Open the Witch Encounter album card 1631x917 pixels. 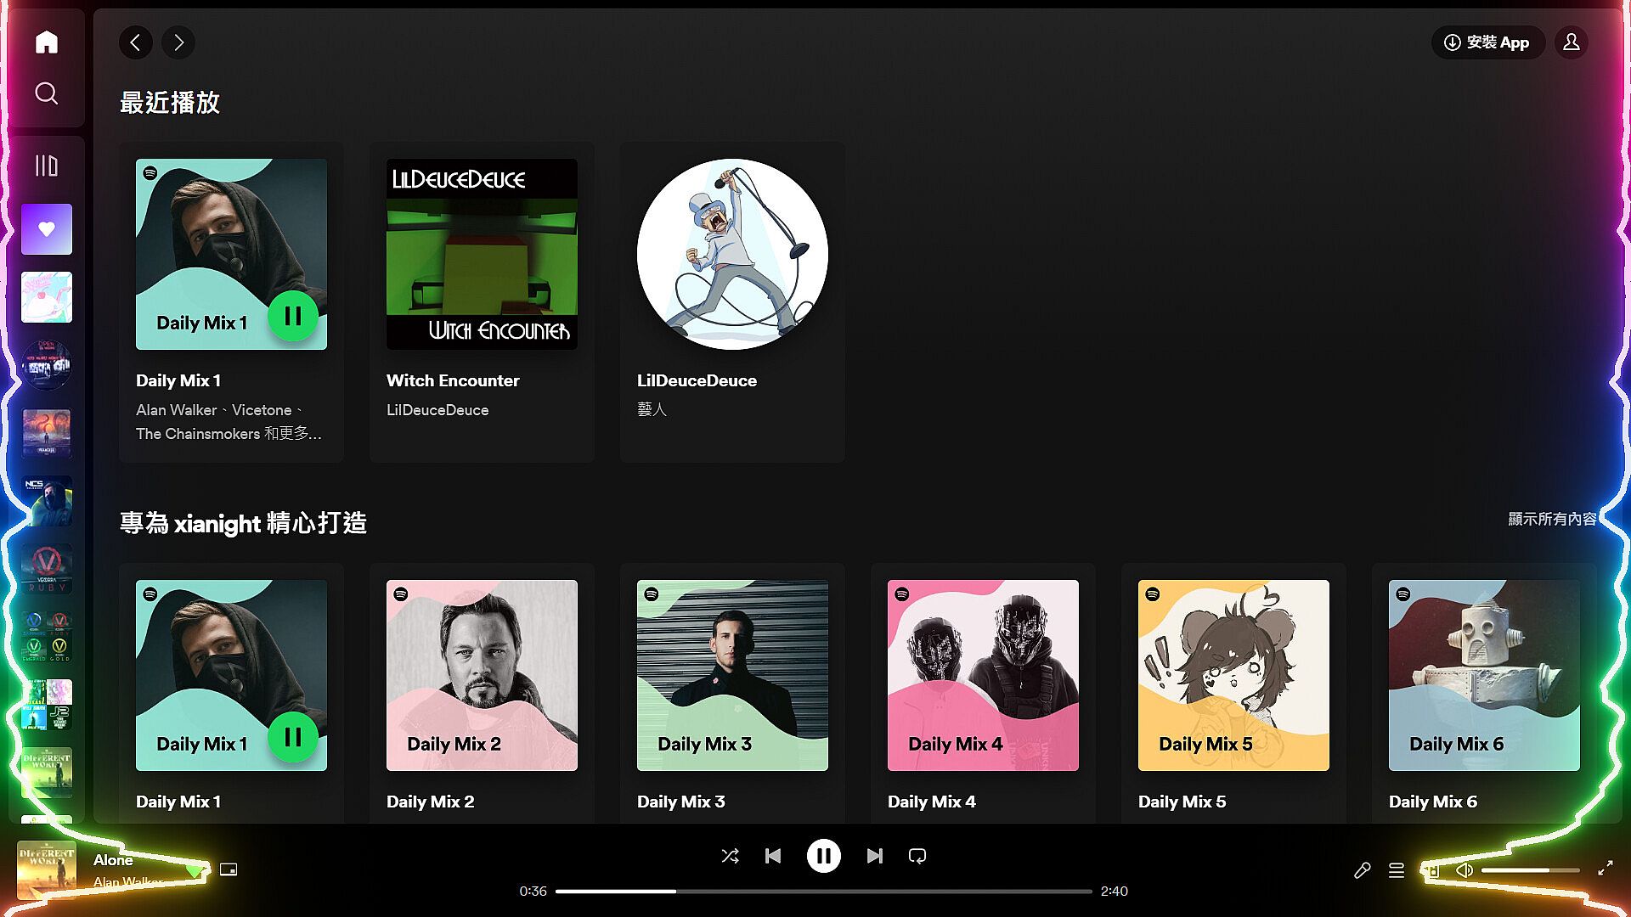coord(482,255)
